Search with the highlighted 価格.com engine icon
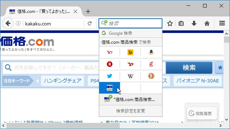Screen dimensions: 230x129 pos(110,88)
